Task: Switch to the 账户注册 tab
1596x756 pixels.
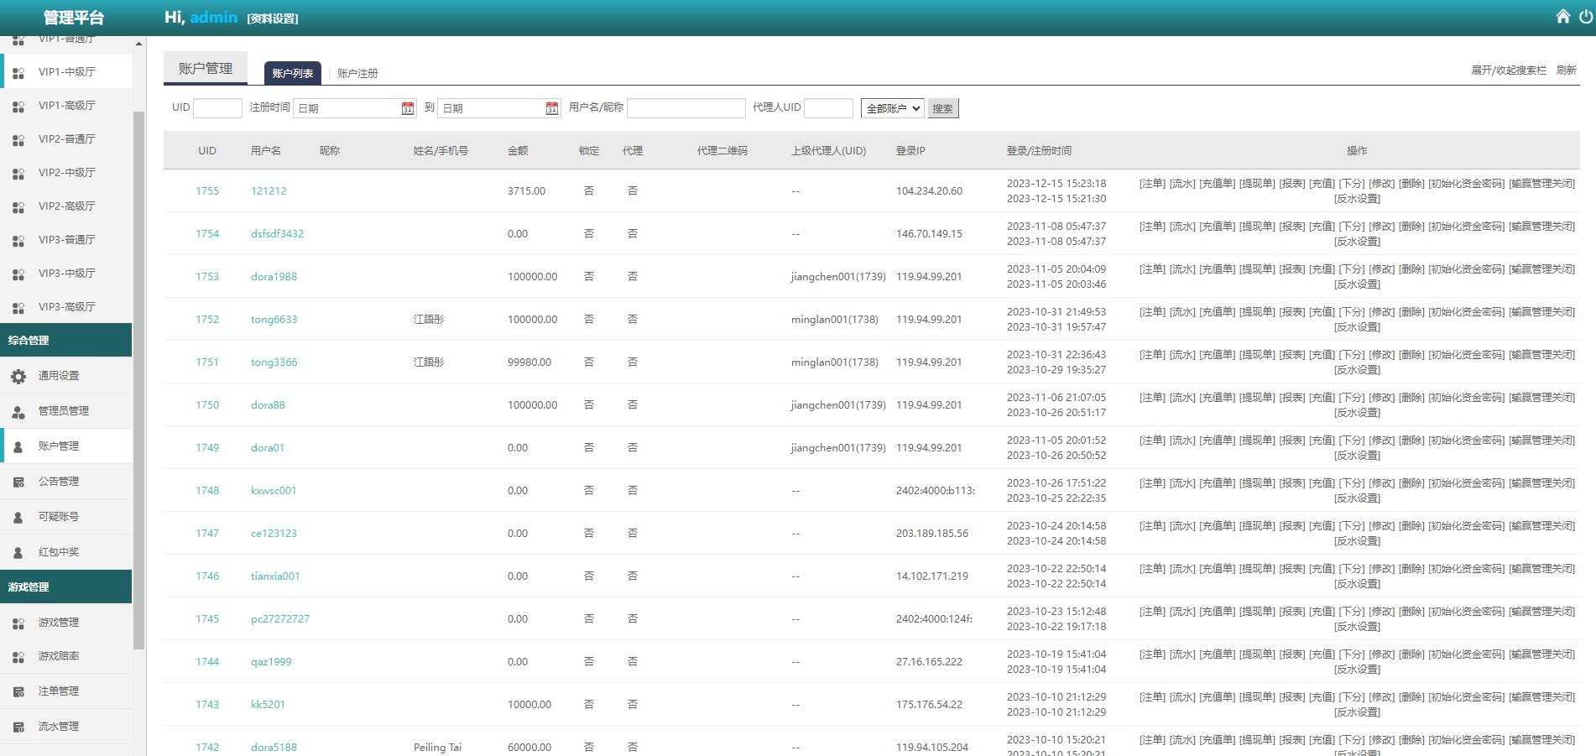Action: coord(357,74)
